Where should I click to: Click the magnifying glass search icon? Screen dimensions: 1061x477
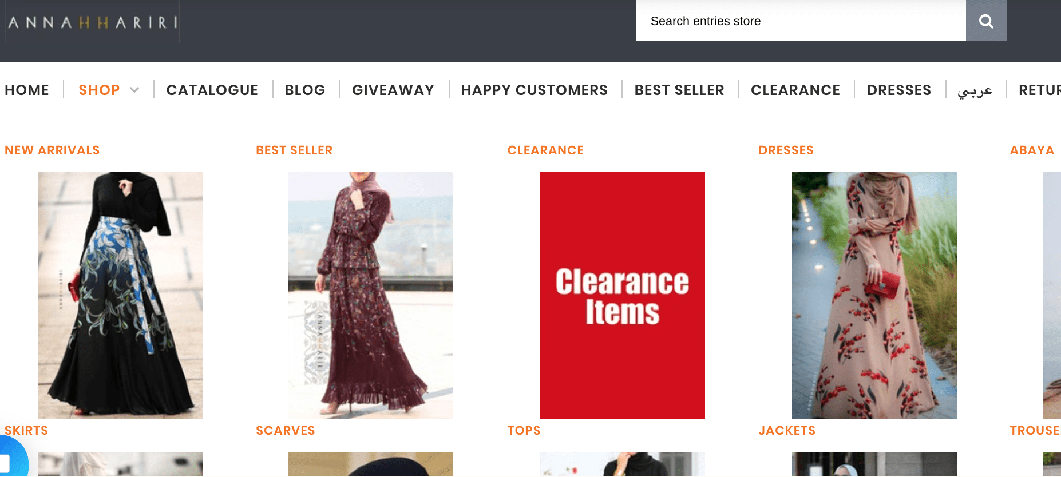[x=985, y=21]
